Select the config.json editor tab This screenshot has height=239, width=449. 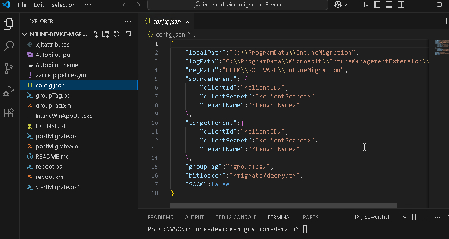point(166,21)
